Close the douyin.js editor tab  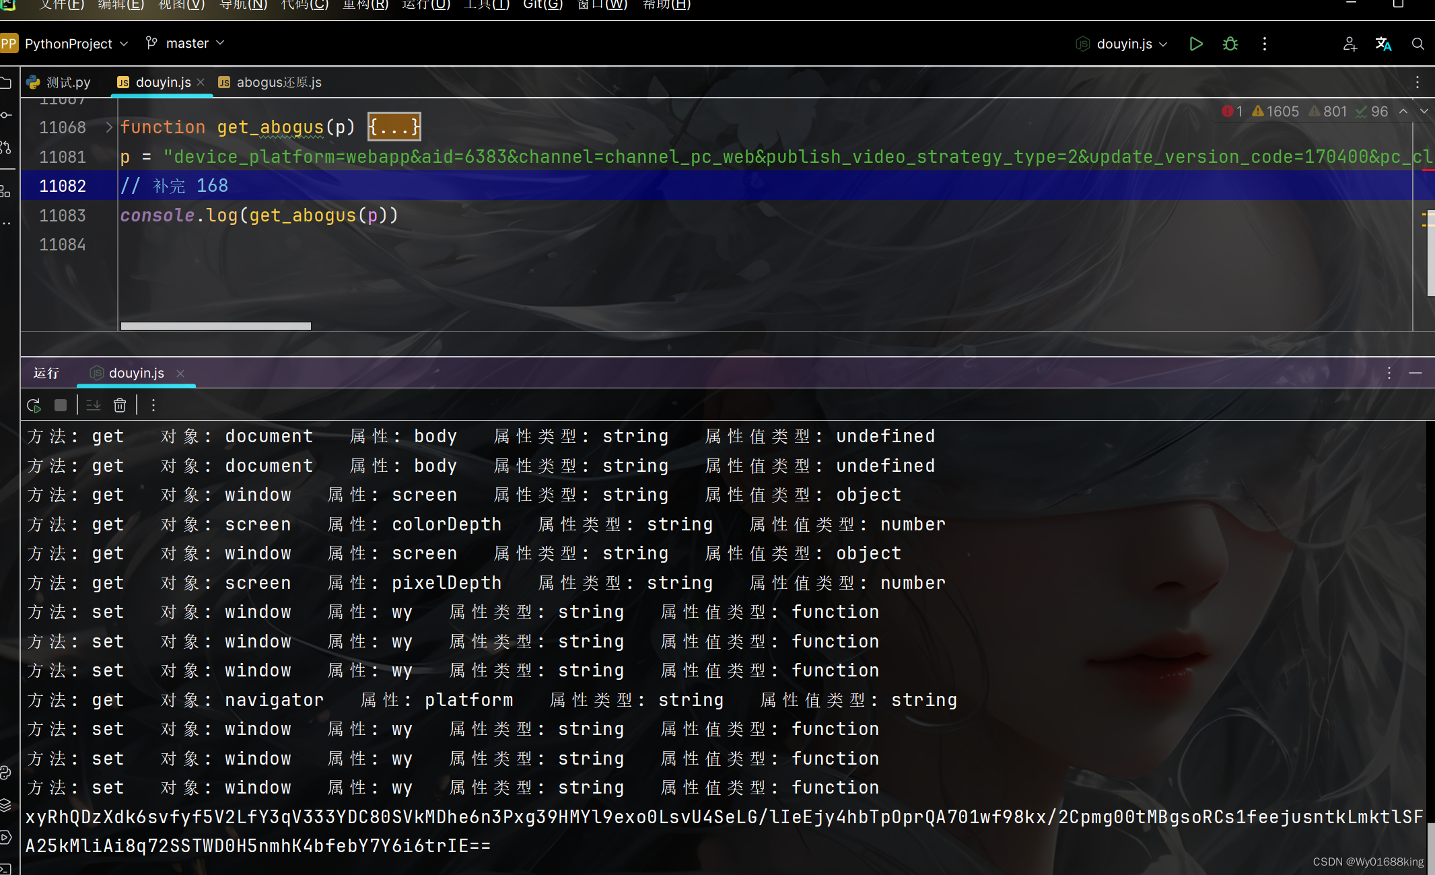point(201,82)
